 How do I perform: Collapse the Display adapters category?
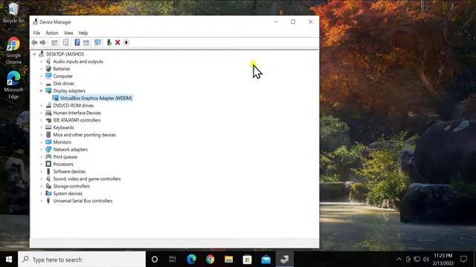pos(42,90)
